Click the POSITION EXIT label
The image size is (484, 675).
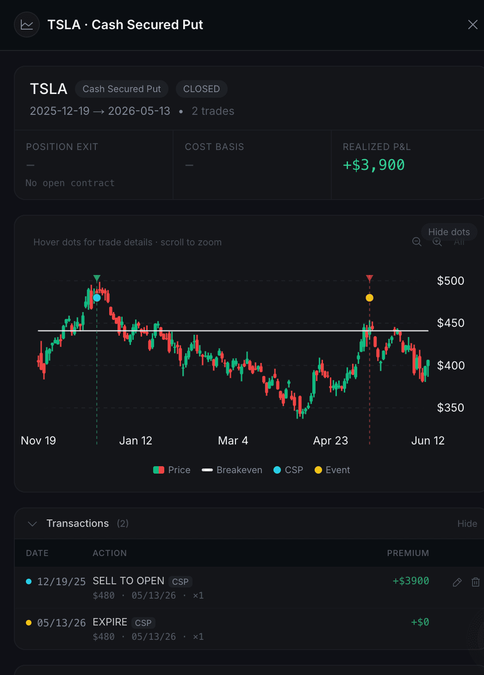click(x=62, y=147)
